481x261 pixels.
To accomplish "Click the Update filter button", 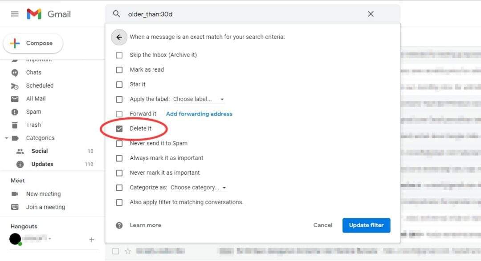I will tap(366, 225).
